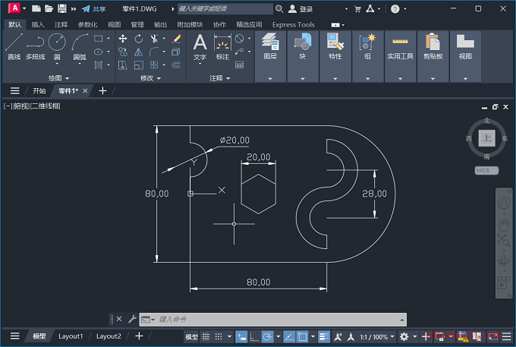Screen dimensions: 516x347
Task: Switch to the Layout1 tab
Action: click(71, 336)
